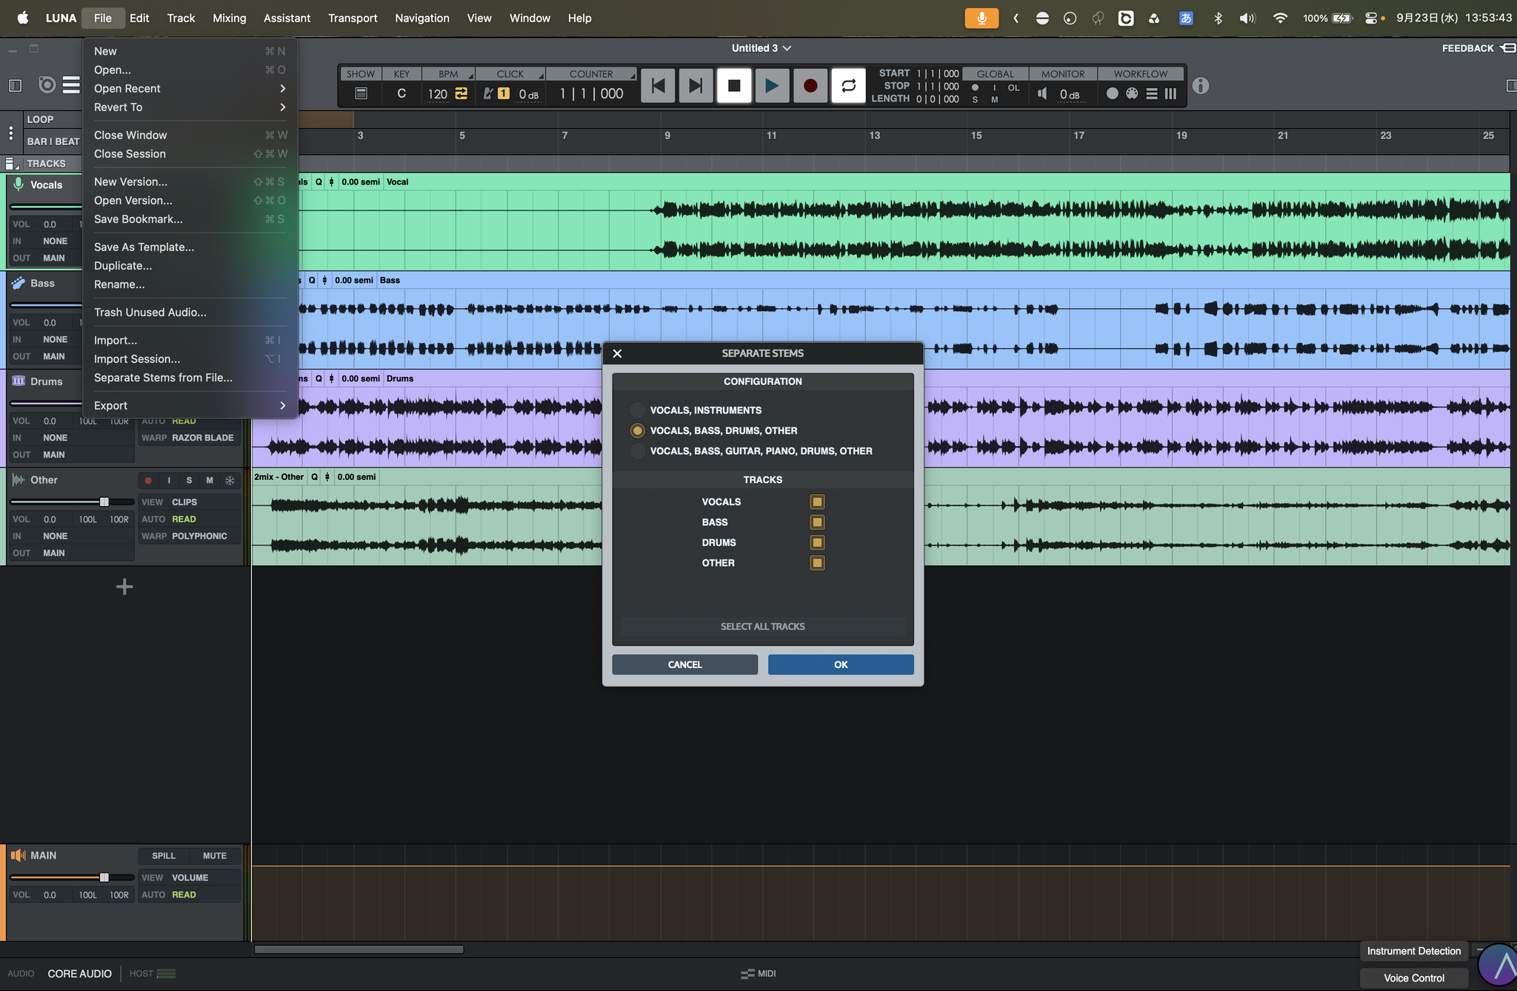Toggle the OTHER track checkbox
This screenshot has width=1517, height=991.
[x=817, y=563]
